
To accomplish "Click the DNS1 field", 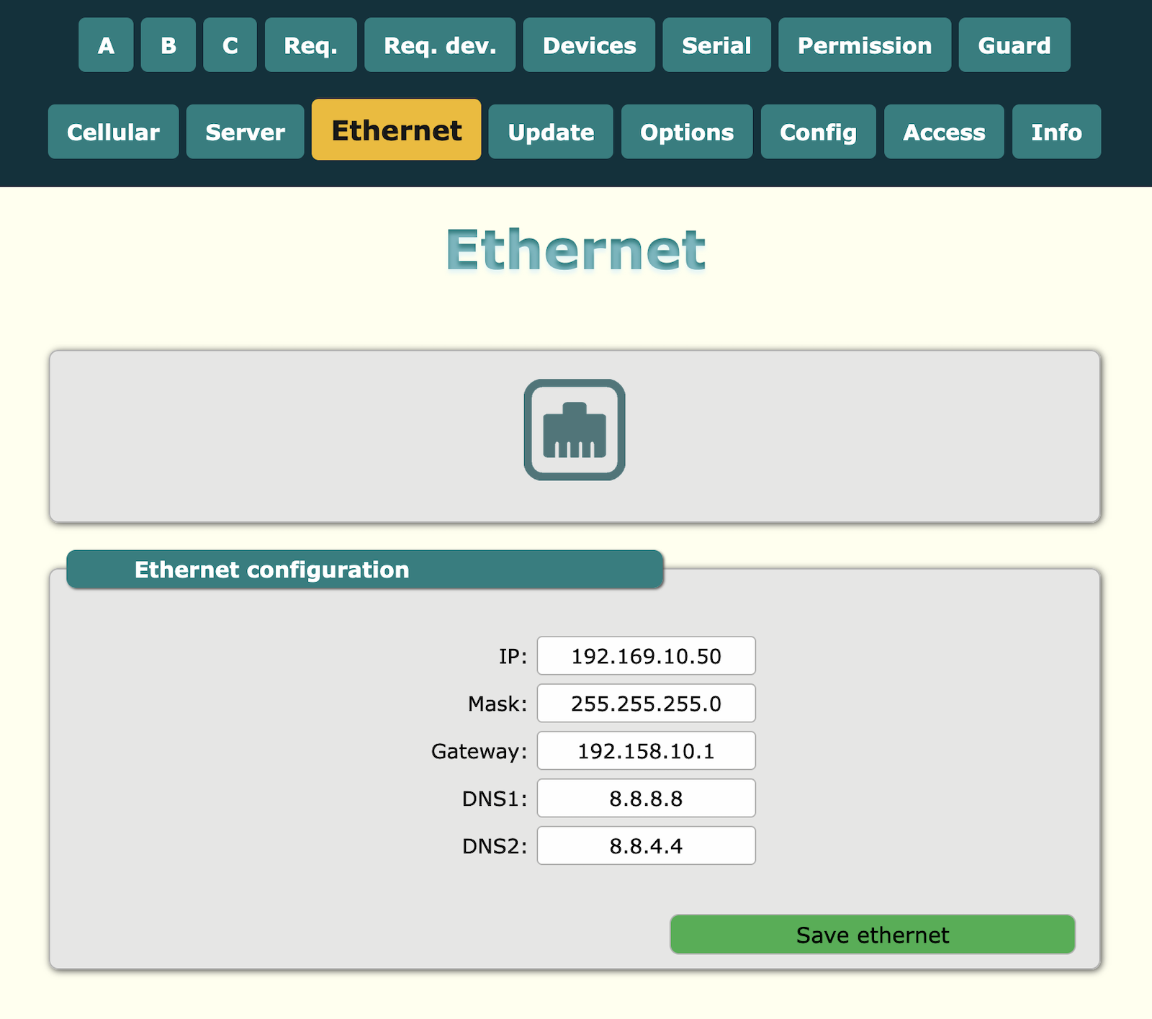I will pyautogui.click(x=647, y=799).
